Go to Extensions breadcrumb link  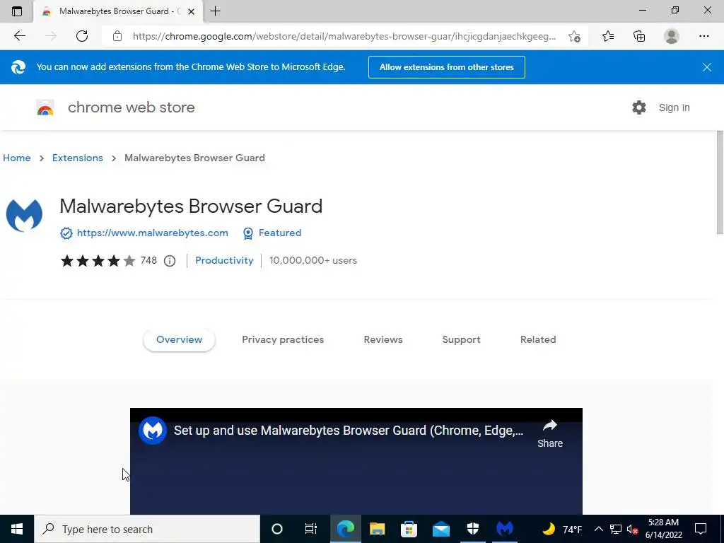click(x=78, y=158)
